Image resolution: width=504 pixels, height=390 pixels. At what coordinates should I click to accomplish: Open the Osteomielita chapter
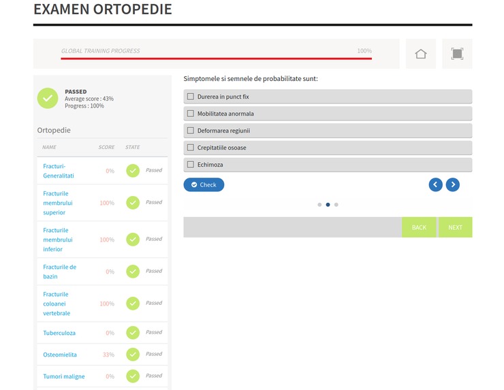point(60,355)
